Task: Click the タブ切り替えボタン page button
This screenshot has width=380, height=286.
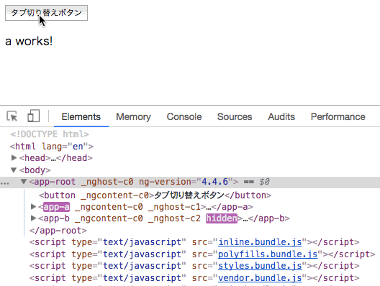Action: coord(46,13)
